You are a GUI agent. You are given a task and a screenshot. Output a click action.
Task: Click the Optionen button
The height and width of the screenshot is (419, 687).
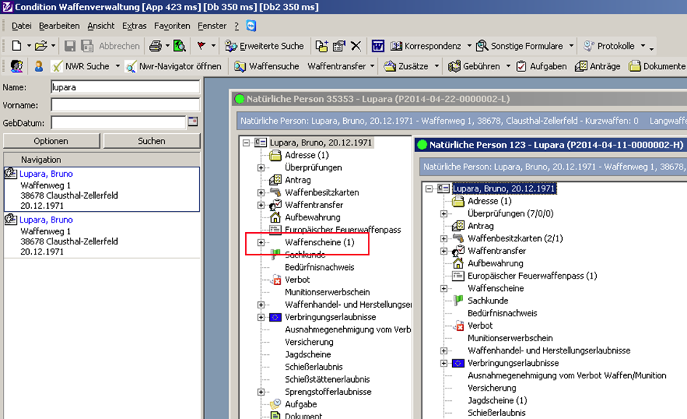[x=51, y=141]
